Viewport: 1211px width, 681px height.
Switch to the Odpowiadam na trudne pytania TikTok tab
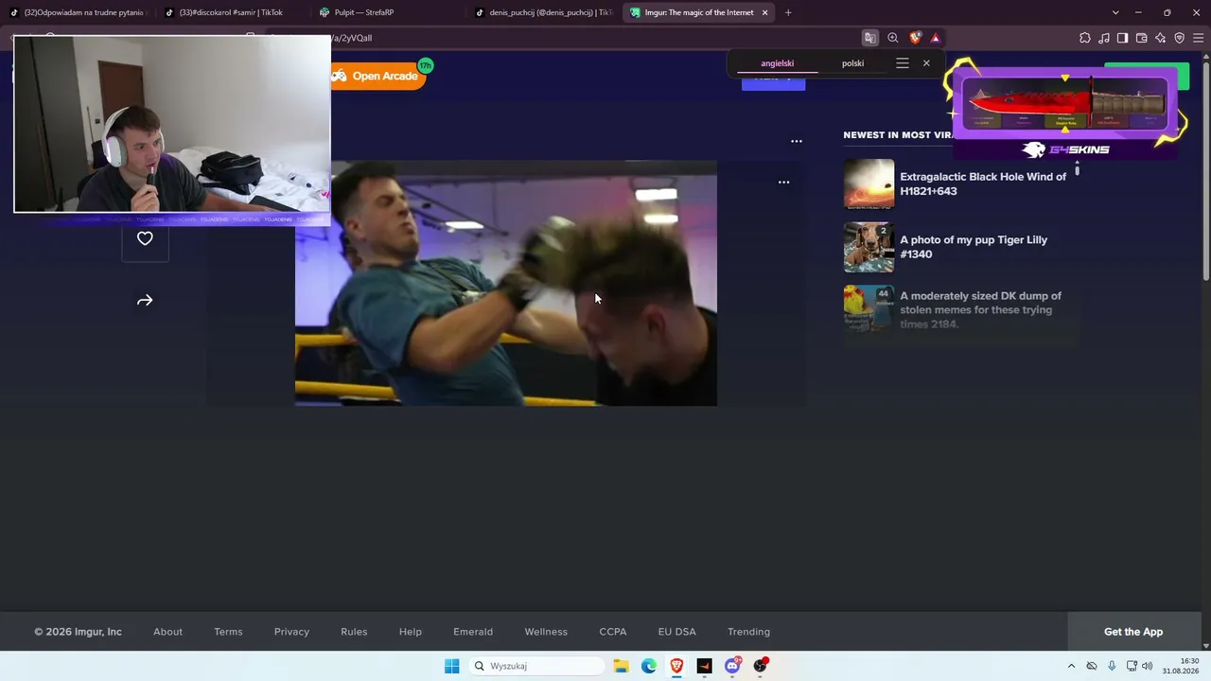79,12
